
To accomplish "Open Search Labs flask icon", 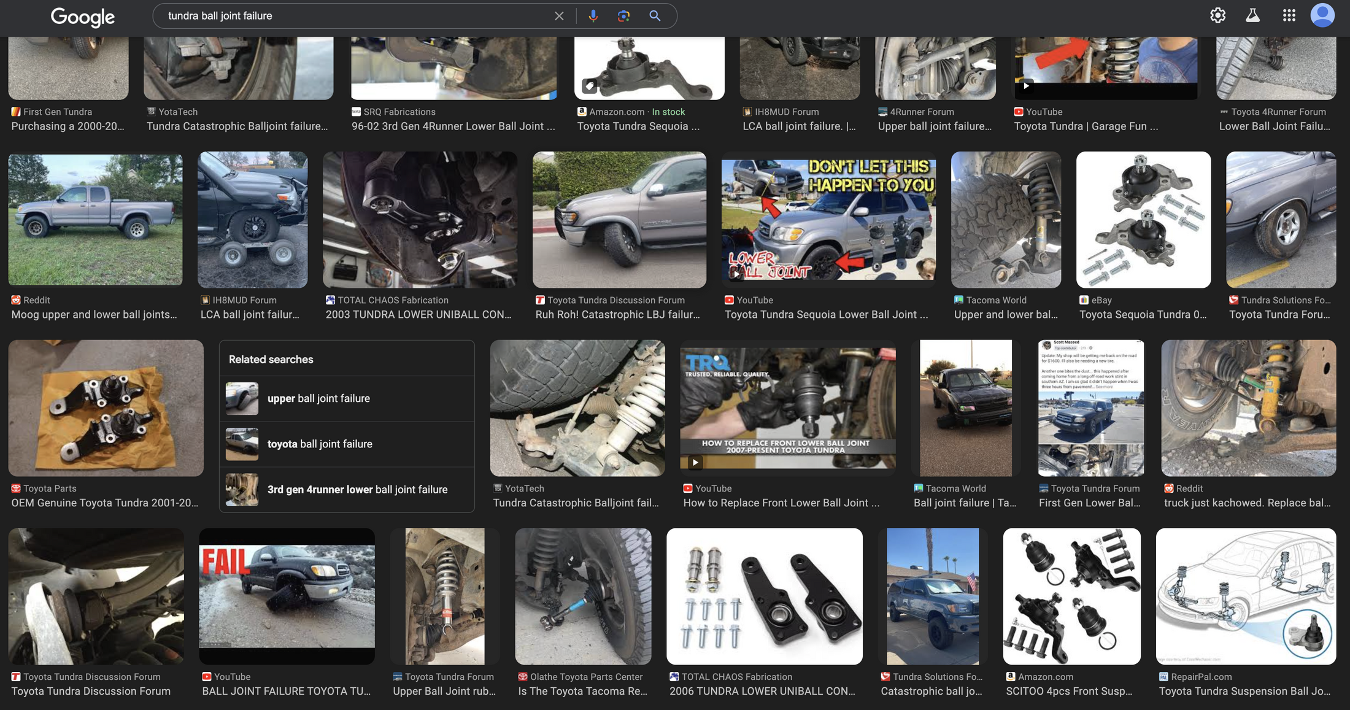I will (x=1253, y=15).
